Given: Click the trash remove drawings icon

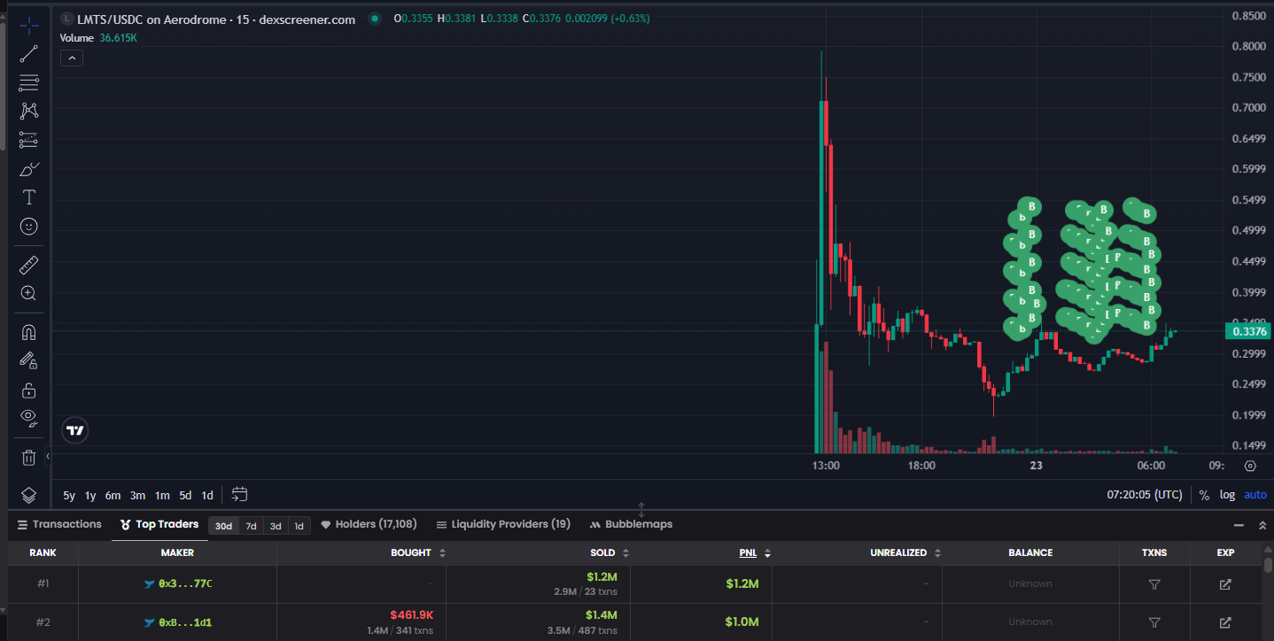Looking at the screenshot, I should click(28, 457).
